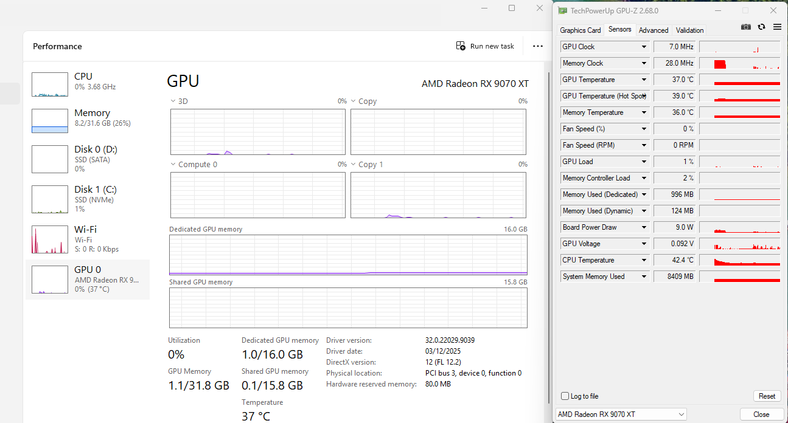Expand the GPU Clock sensor dropdown
788x423 pixels.
coord(644,47)
